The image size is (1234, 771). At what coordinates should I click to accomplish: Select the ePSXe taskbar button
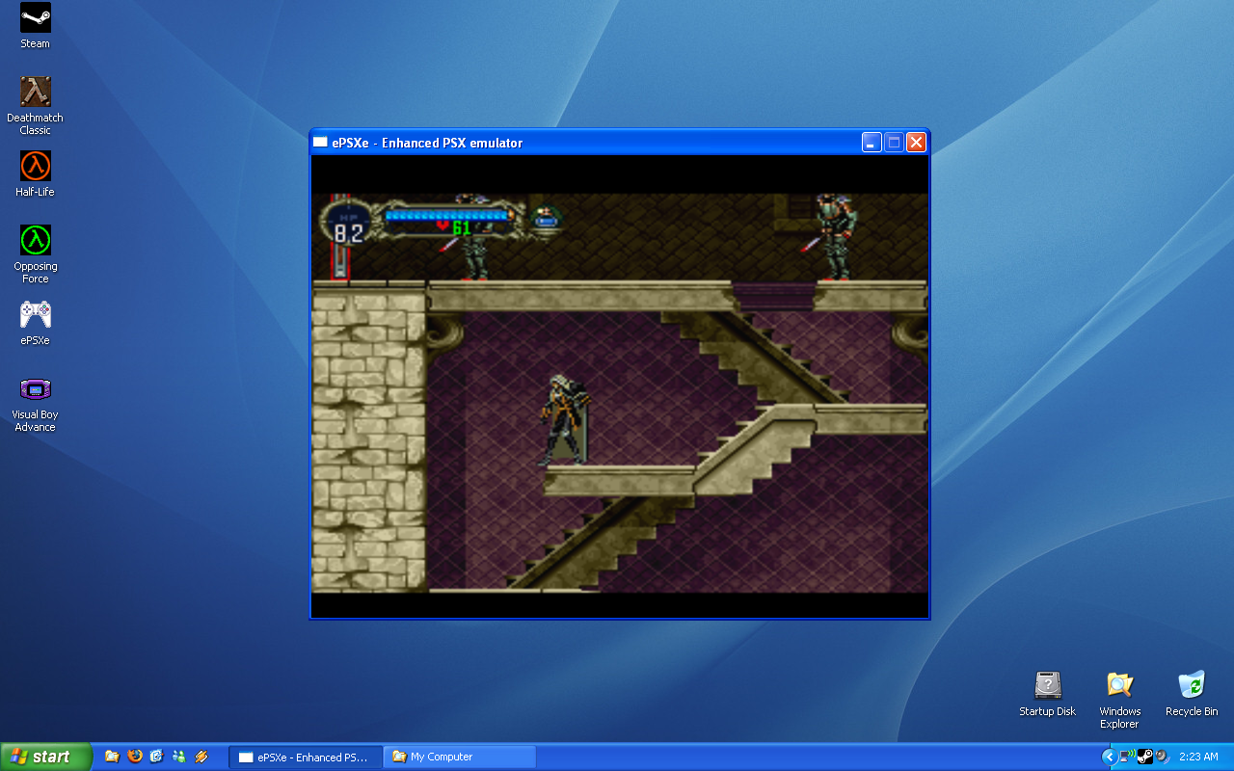[305, 757]
